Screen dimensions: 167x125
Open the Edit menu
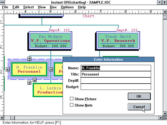[16, 7]
